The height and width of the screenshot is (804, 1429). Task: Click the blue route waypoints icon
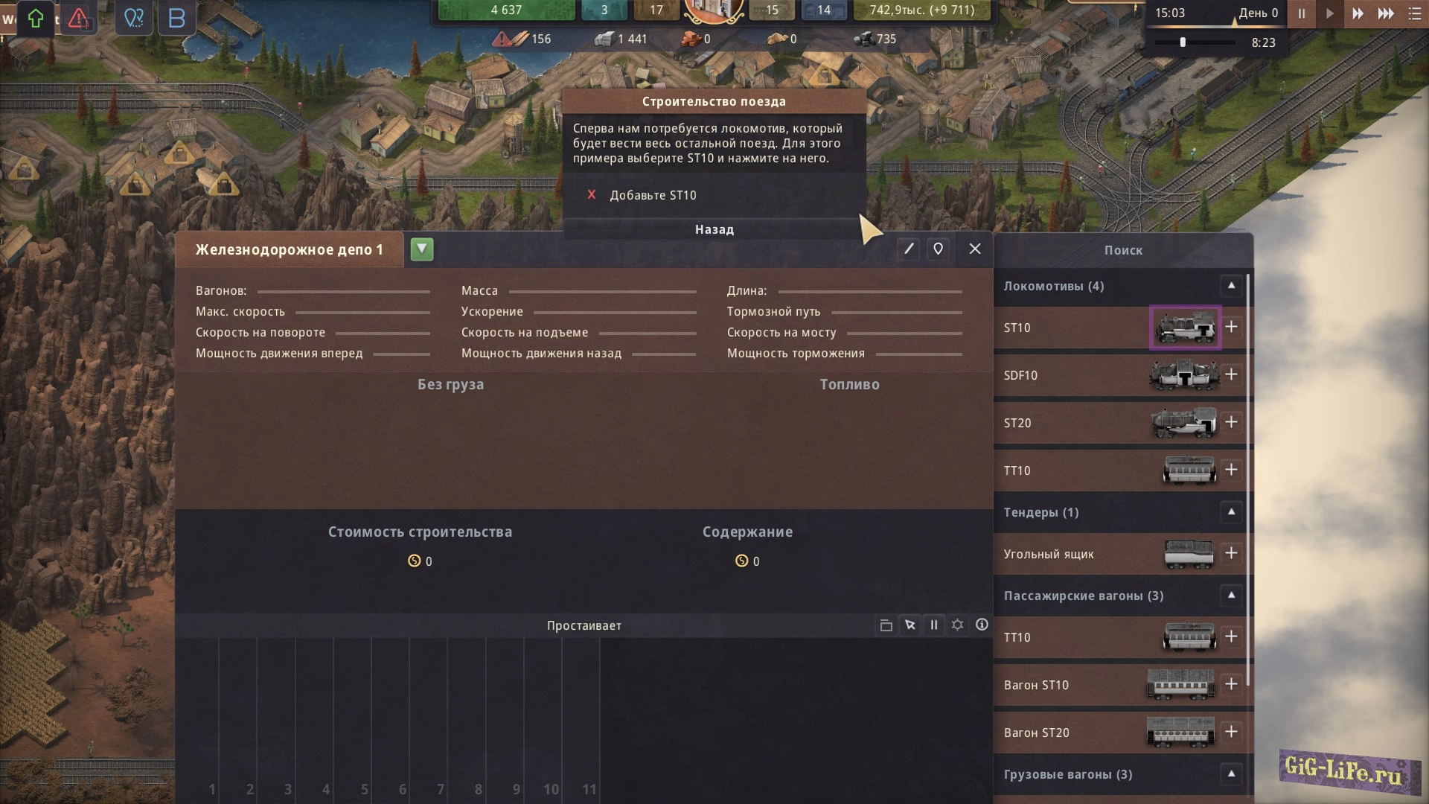pyautogui.click(x=134, y=18)
